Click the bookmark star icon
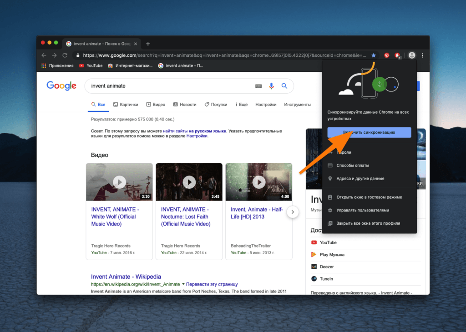The height and width of the screenshot is (332, 466). 374,55
